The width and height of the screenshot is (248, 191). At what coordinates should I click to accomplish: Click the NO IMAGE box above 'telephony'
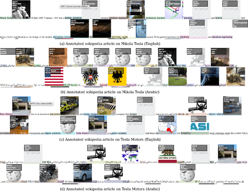[x=198, y=28]
